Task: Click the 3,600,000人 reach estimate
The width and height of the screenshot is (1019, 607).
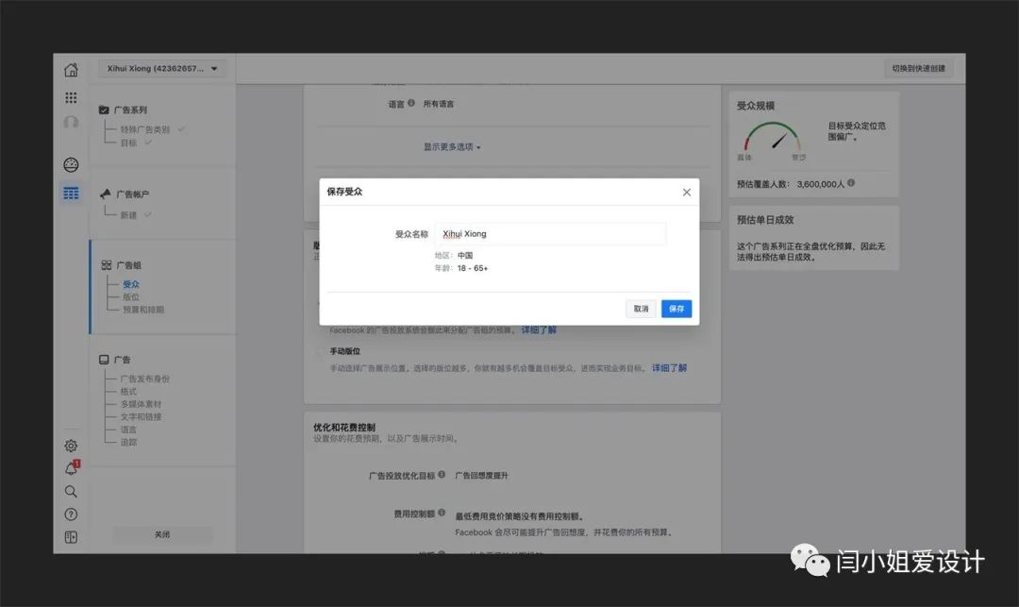Action: (821, 184)
